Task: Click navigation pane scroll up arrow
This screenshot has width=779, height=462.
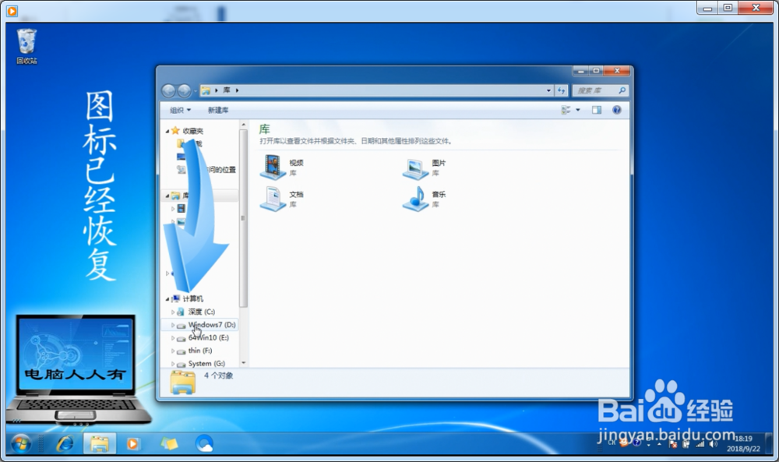Action: point(243,125)
